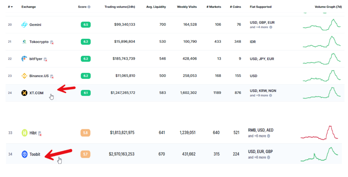Click XT.COM 'and +9 more' fiat text
The height and width of the screenshot is (177, 348).
[x=259, y=95]
